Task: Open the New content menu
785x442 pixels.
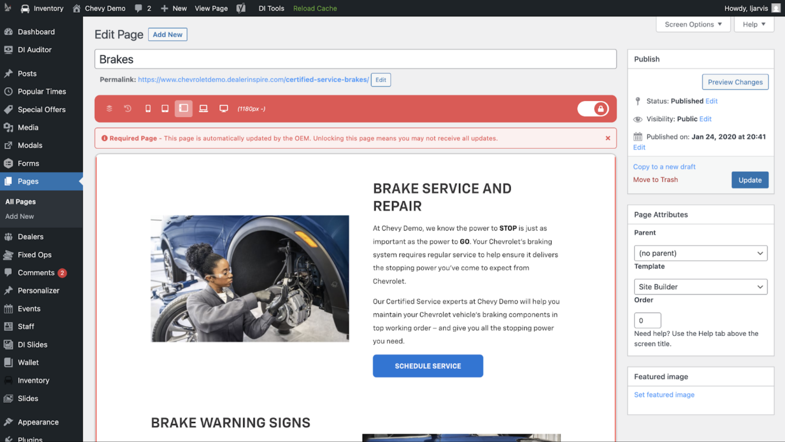Action: pos(174,8)
